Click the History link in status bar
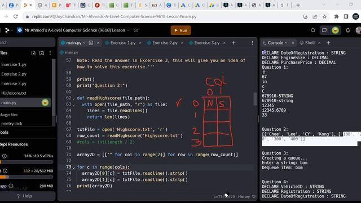The height and width of the screenshot is (203, 361). click(x=244, y=197)
